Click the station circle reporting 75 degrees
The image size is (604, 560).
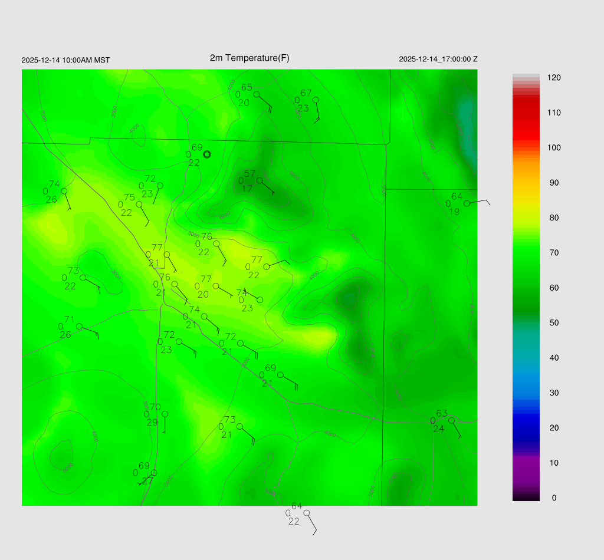tap(139, 205)
